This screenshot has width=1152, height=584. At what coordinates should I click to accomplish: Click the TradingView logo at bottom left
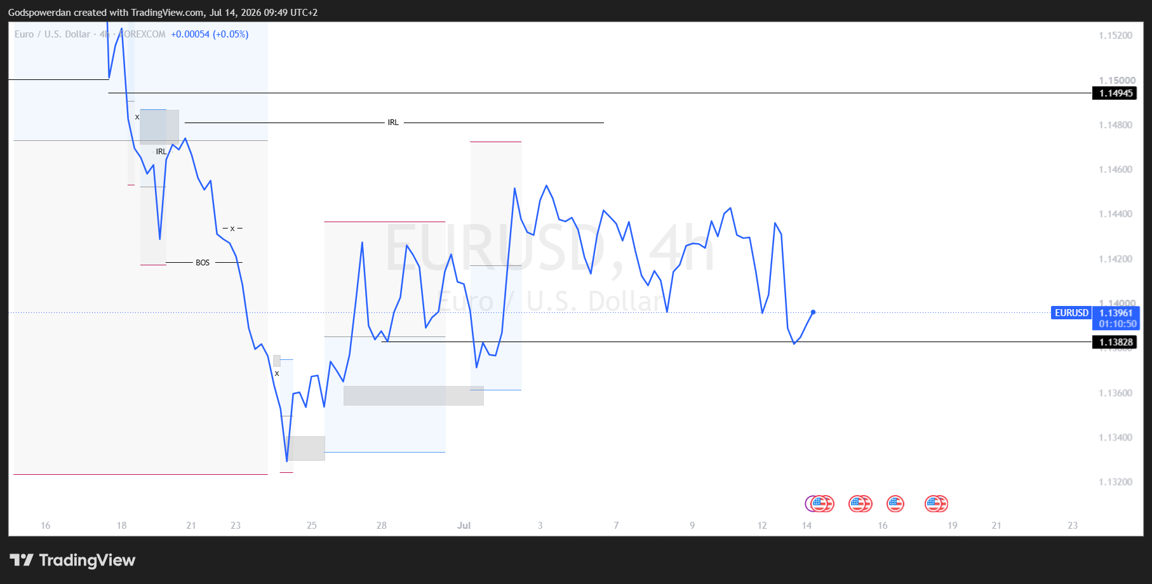72,560
